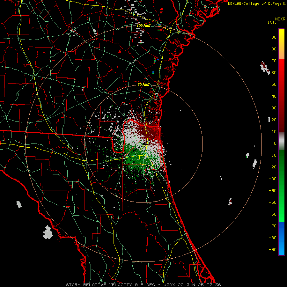Click the -80 scale value
287x287 pixels.
coord(273,238)
